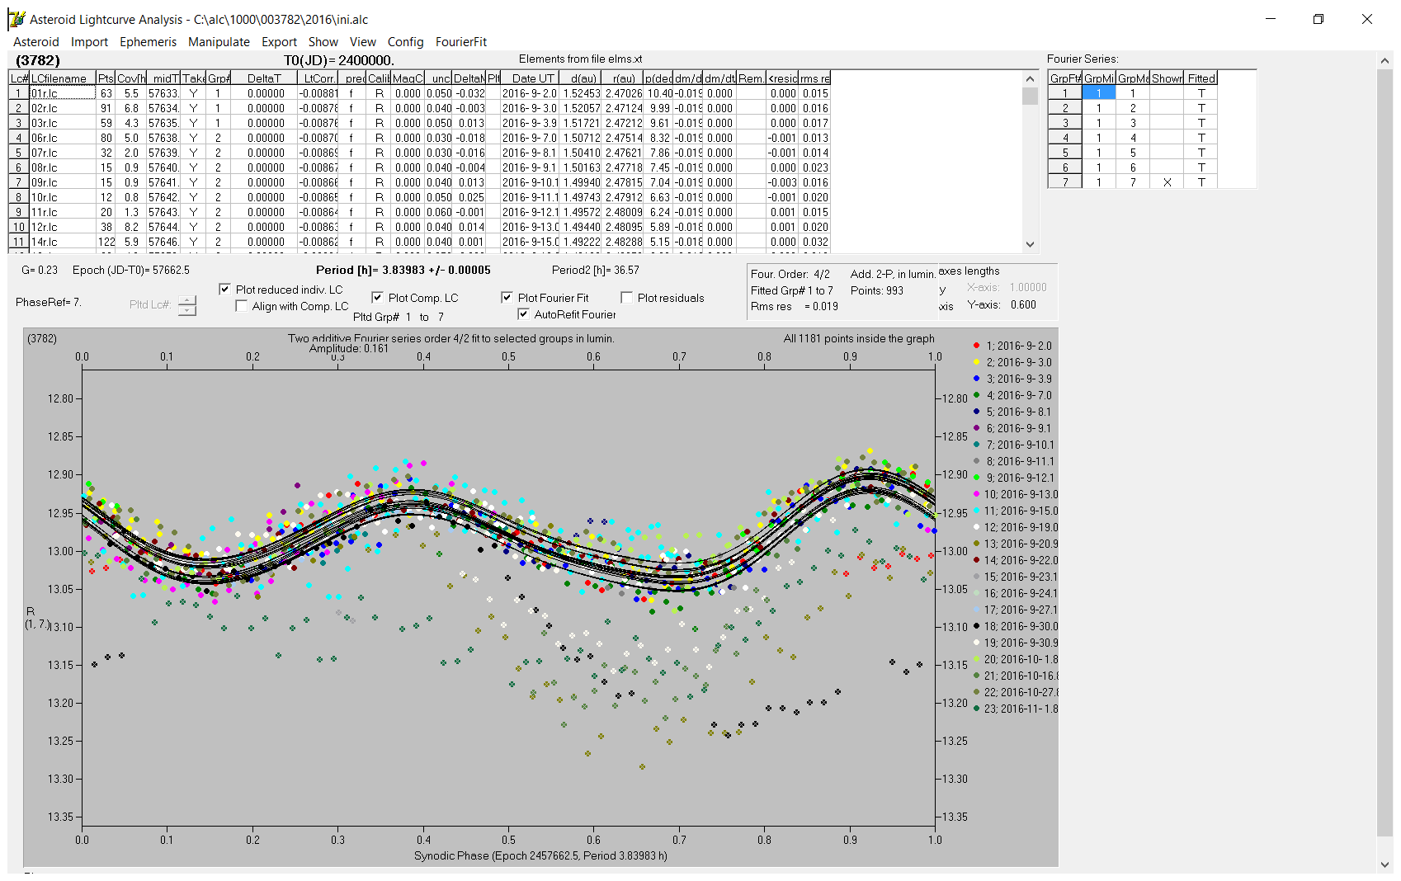Click the Amplitude: 0.161 plot label

click(x=348, y=349)
